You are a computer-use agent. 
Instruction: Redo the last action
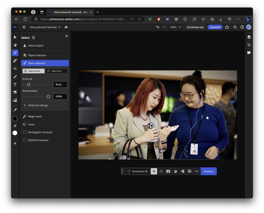point(164,27)
